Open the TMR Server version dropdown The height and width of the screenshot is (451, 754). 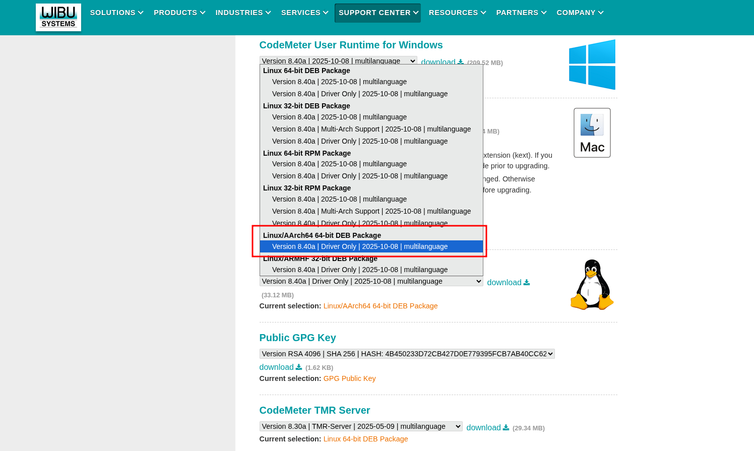[x=360, y=426]
